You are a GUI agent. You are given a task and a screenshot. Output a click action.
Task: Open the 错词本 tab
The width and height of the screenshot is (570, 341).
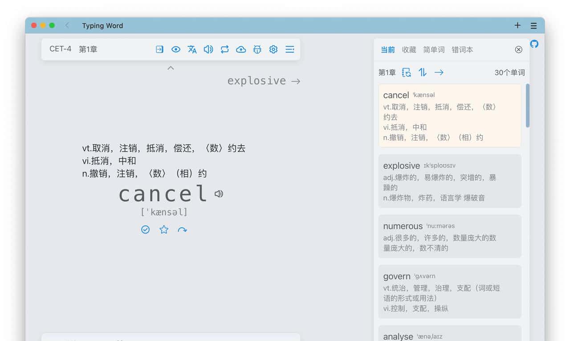point(462,49)
